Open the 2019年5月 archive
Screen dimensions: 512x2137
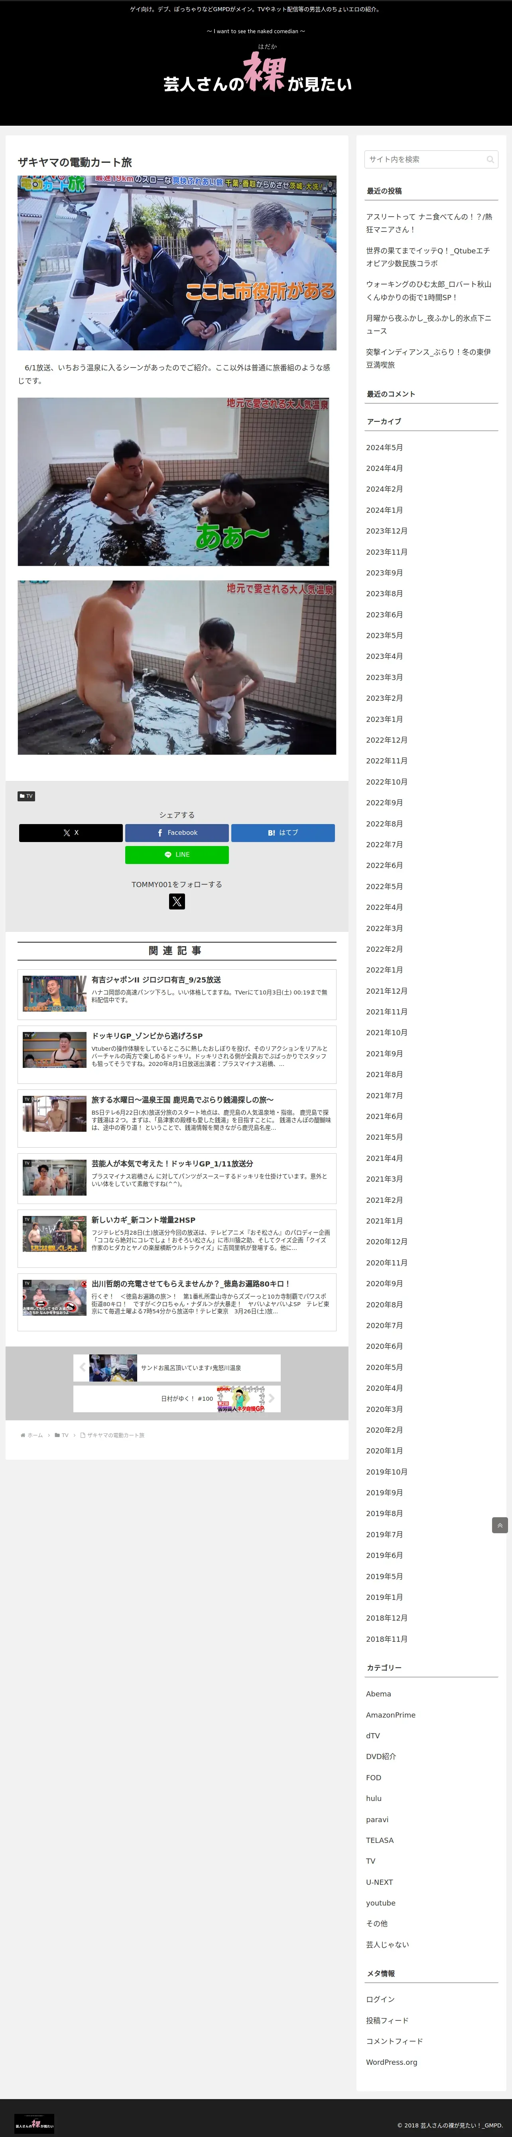click(384, 1576)
